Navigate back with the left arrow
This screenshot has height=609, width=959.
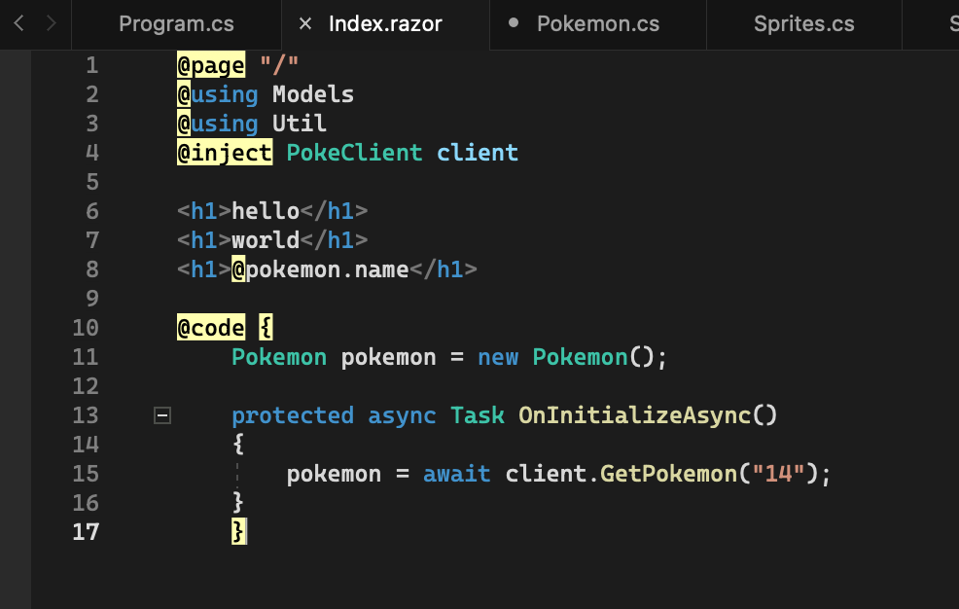coord(18,24)
